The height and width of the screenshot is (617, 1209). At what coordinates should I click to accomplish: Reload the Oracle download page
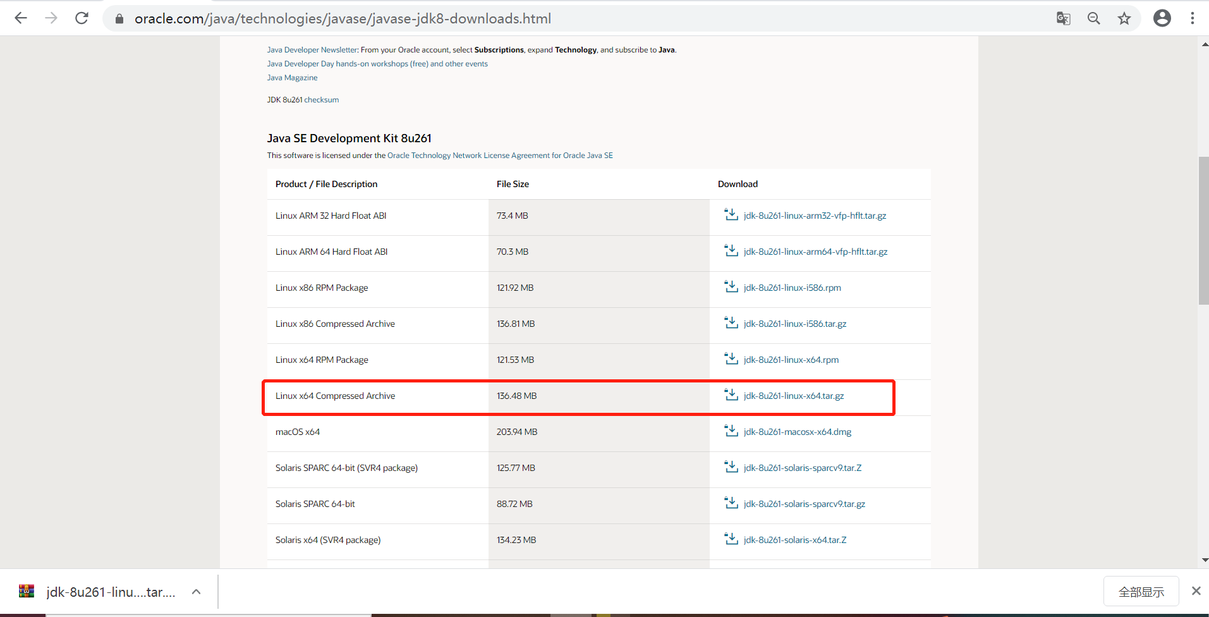pos(82,18)
